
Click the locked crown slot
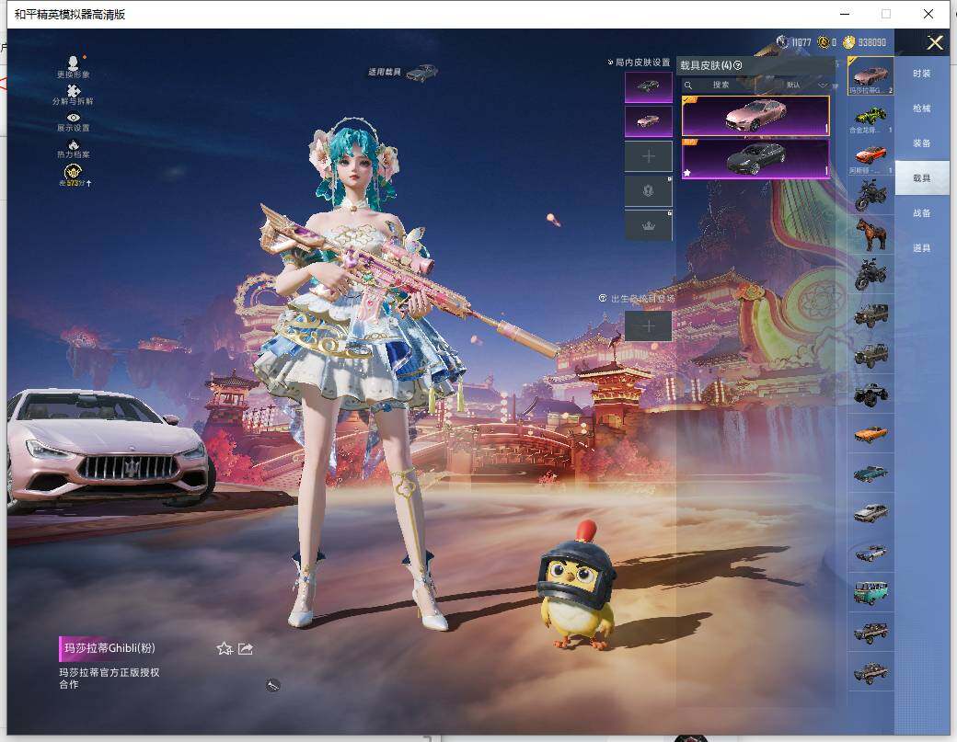[x=648, y=225]
